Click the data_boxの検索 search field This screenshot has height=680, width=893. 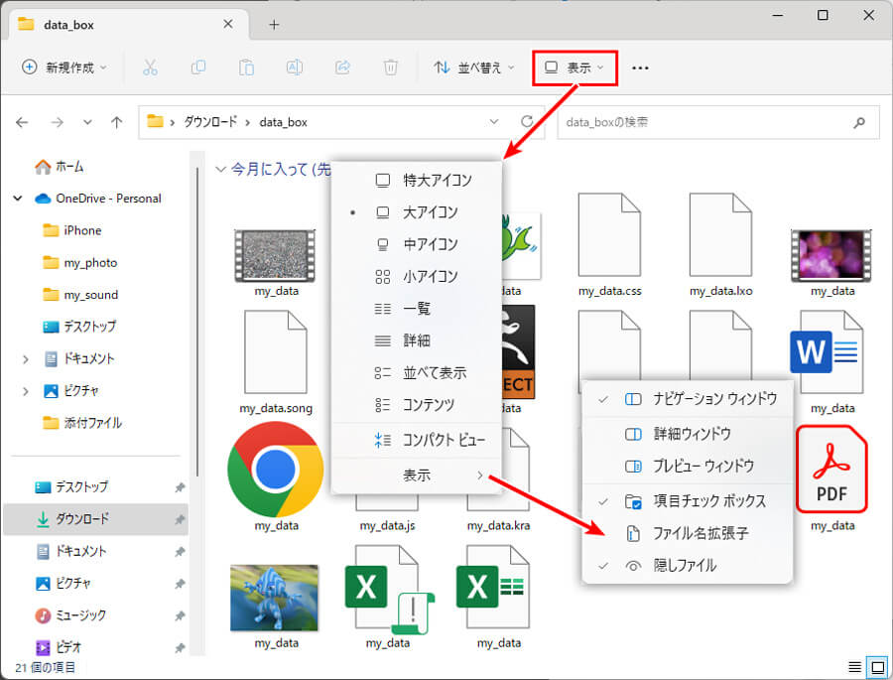point(704,122)
